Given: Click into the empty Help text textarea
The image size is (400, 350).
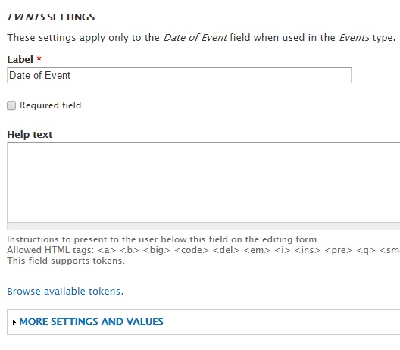Looking at the screenshot, I should pyautogui.click(x=203, y=183).
